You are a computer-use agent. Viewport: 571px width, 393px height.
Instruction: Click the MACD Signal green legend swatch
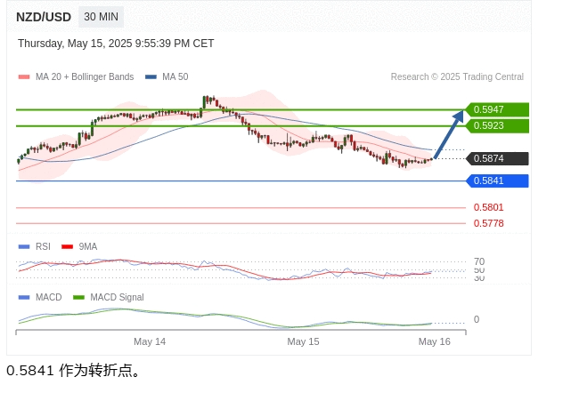point(78,297)
